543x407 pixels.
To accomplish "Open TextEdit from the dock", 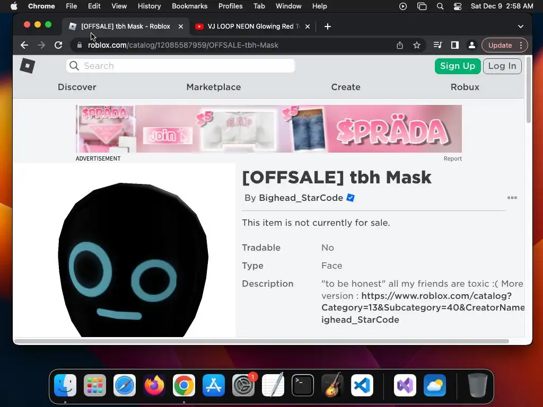I will click(x=273, y=385).
